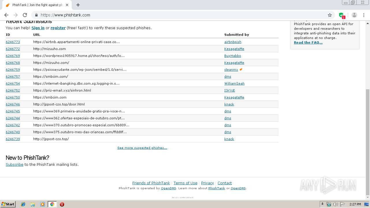Open the red security taskbar icon
This screenshot has height=208, width=370.
coord(62,204)
